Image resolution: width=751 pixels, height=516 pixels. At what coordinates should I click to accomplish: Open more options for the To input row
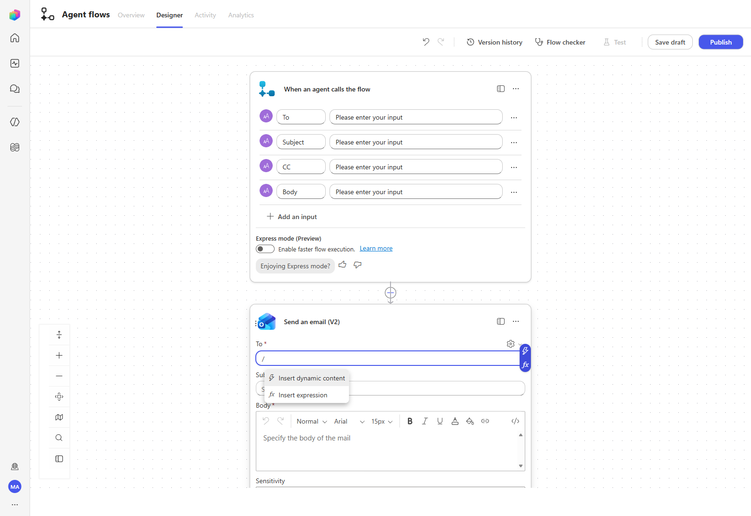(514, 118)
